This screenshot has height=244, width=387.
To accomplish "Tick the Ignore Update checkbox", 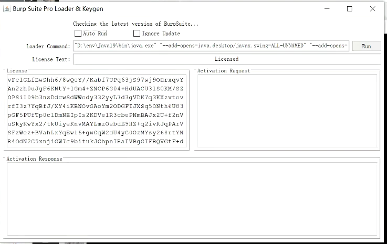I will pyautogui.click(x=137, y=33).
